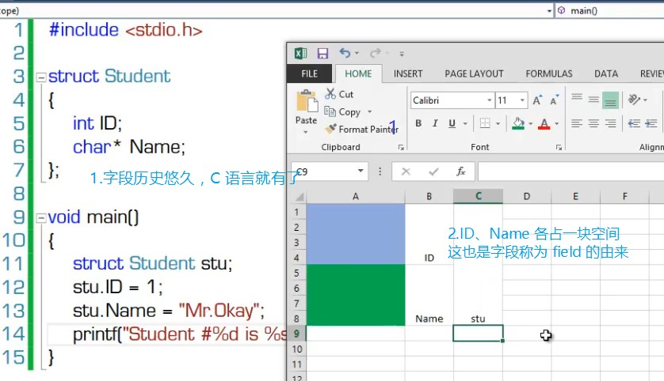Switch to the DATA ribbon tab
664x381 pixels.
pyautogui.click(x=606, y=74)
